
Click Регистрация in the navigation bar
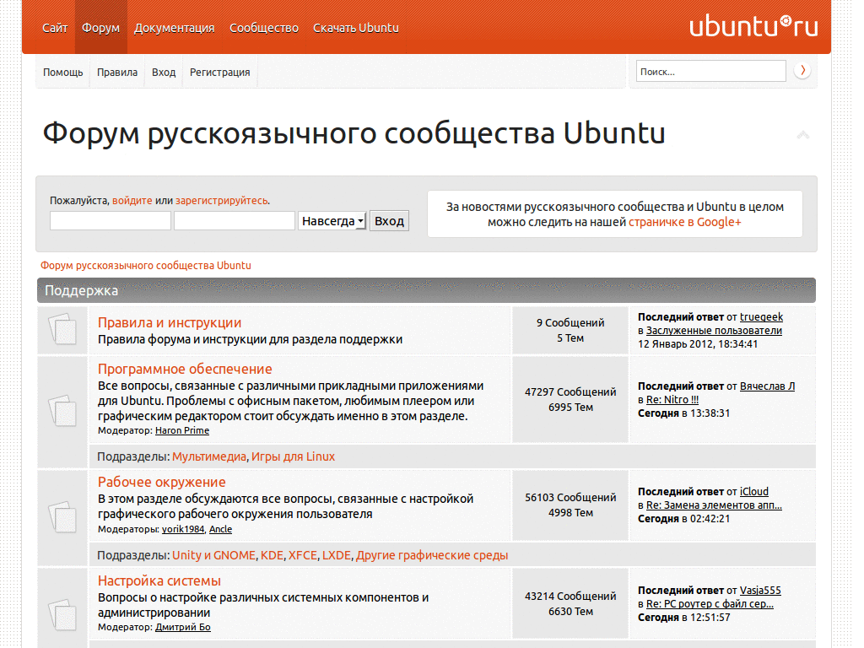[x=219, y=72]
